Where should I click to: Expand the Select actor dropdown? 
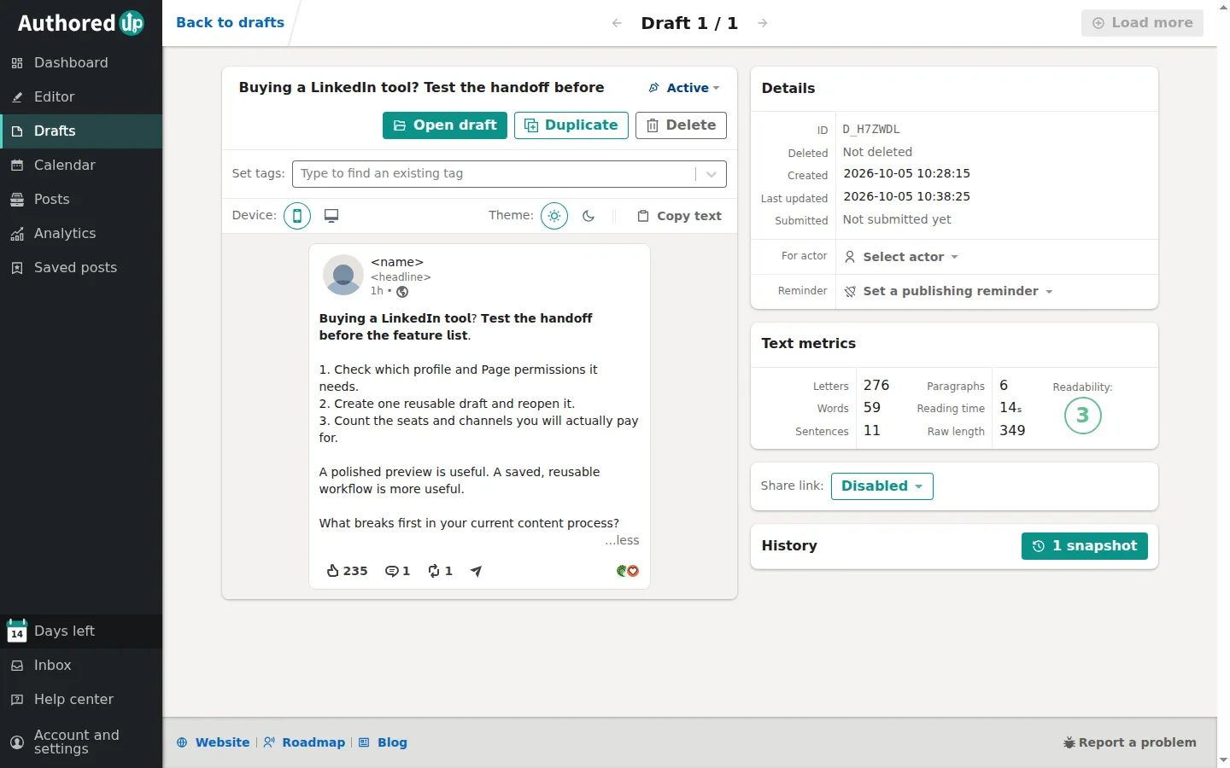pyautogui.click(x=902, y=257)
